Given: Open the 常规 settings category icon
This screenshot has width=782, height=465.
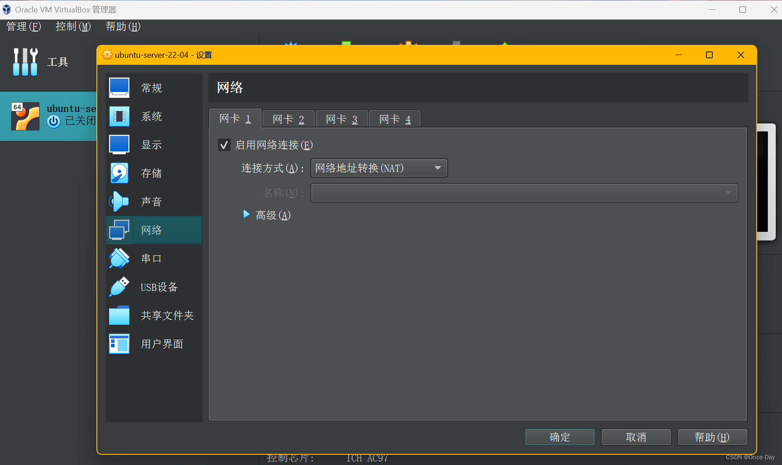Looking at the screenshot, I should [x=119, y=87].
